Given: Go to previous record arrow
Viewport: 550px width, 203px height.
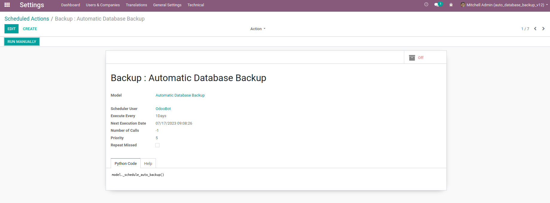Looking at the screenshot, I should [x=535, y=29].
